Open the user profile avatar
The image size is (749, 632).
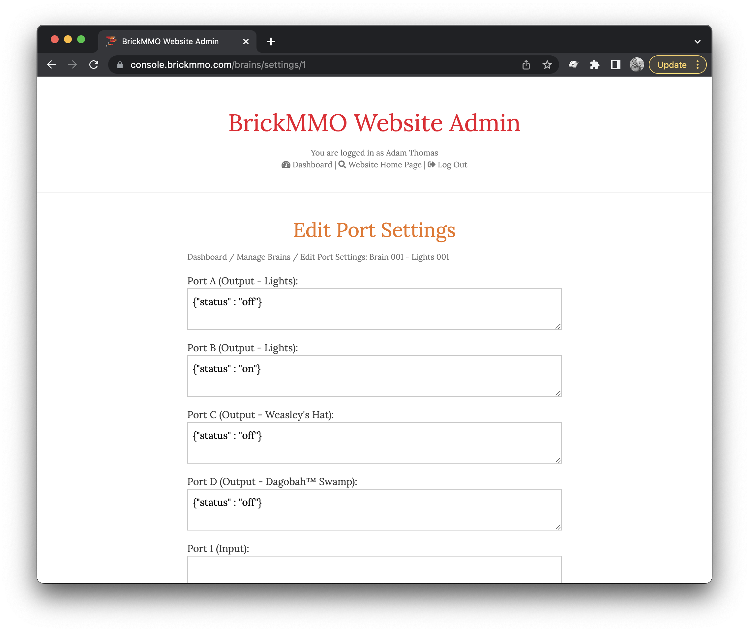[637, 65]
